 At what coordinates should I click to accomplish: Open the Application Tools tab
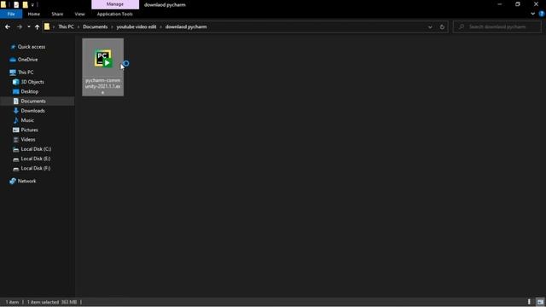coord(115,14)
